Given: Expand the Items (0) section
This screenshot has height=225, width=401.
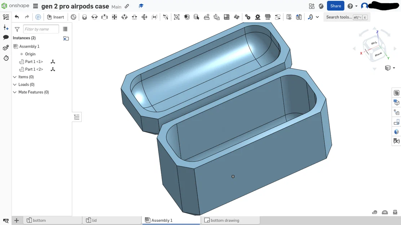Looking at the screenshot, I should pyautogui.click(x=15, y=77).
